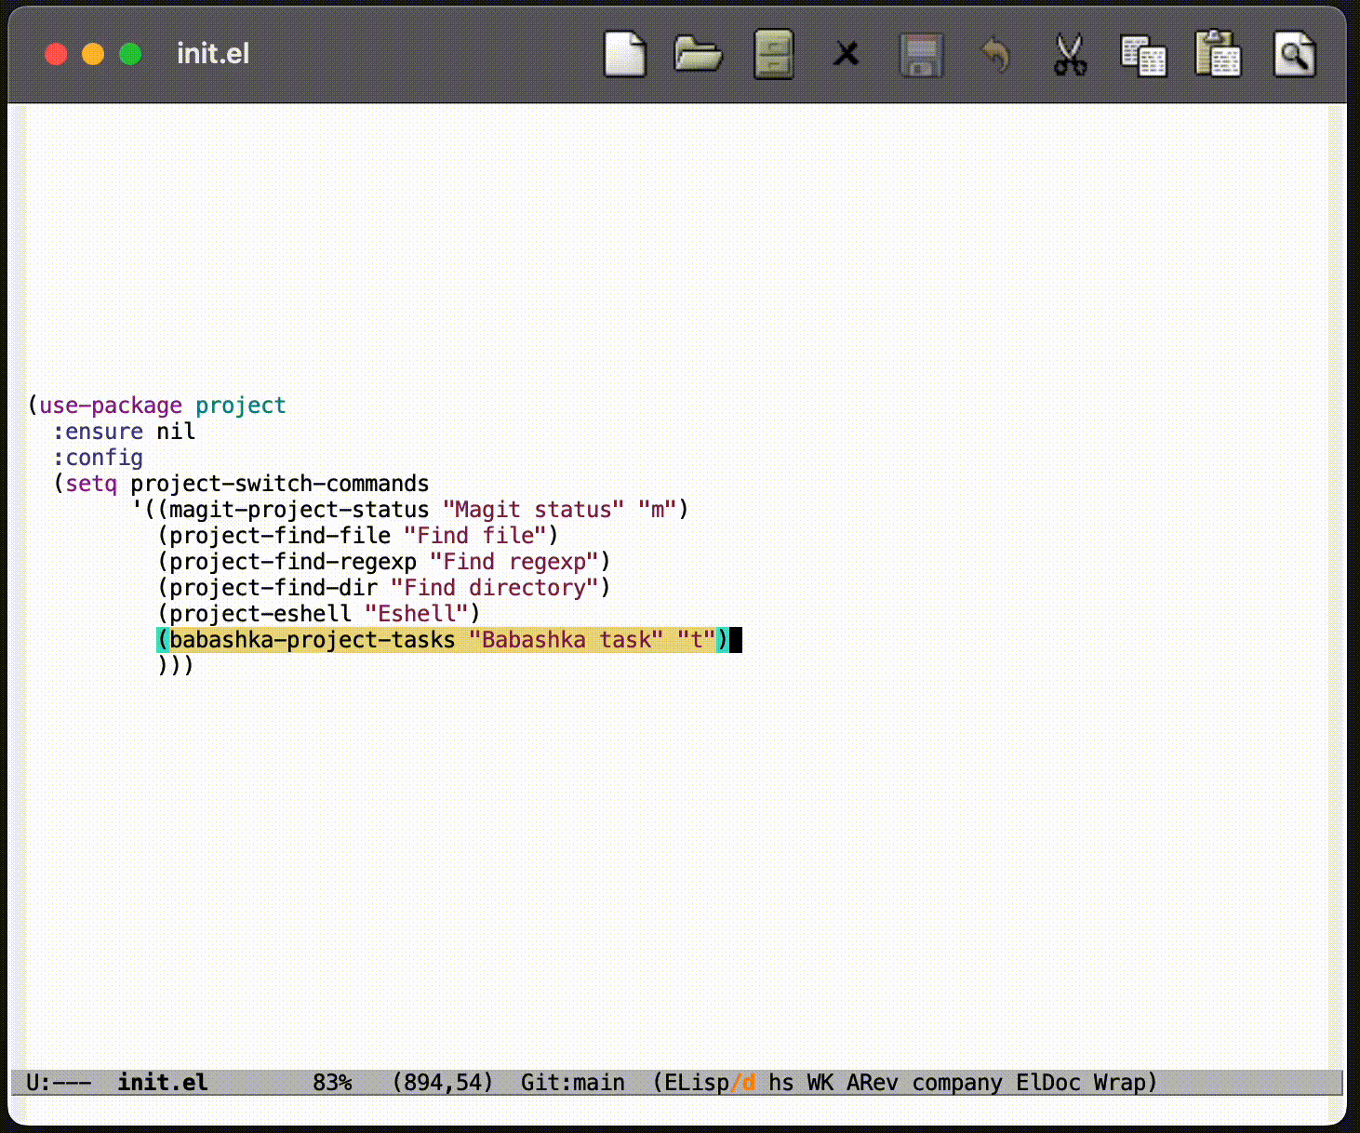The image size is (1360, 1133).
Task: Click project-switch-commands variable name
Action: 280,484
